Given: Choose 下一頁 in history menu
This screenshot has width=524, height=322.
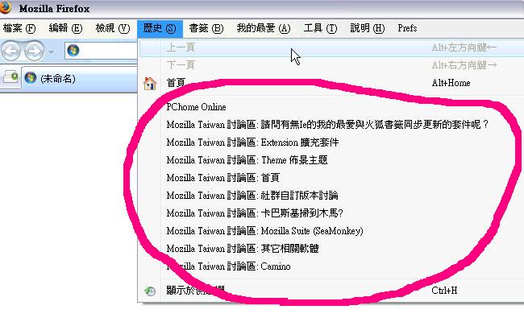Looking at the screenshot, I should (331, 65).
